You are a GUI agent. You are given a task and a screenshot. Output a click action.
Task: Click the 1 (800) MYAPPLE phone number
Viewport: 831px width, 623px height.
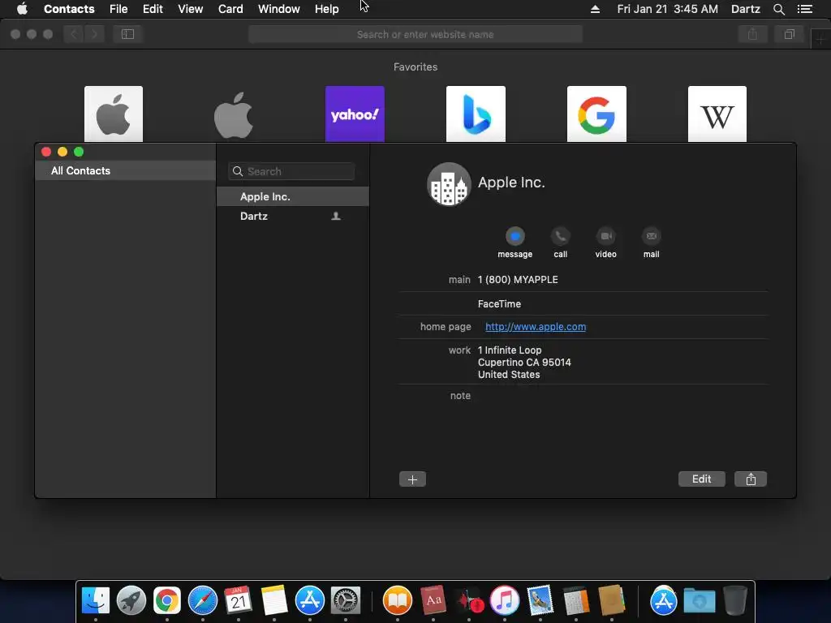pyautogui.click(x=518, y=280)
